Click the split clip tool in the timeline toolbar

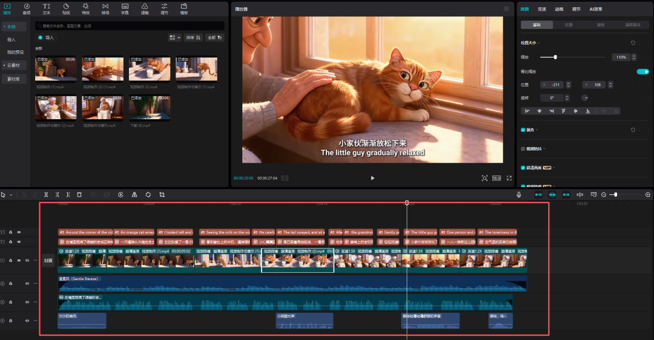coord(46,195)
